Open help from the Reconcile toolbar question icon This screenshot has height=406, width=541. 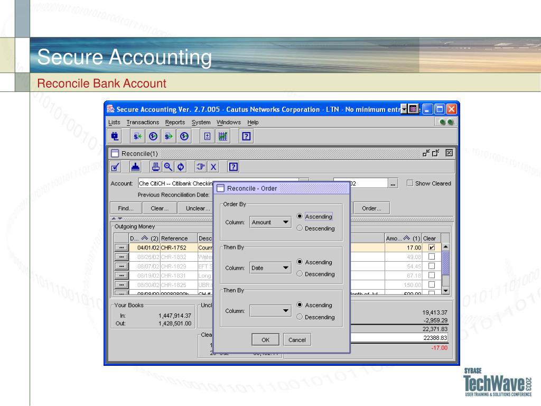click(233, 167)
